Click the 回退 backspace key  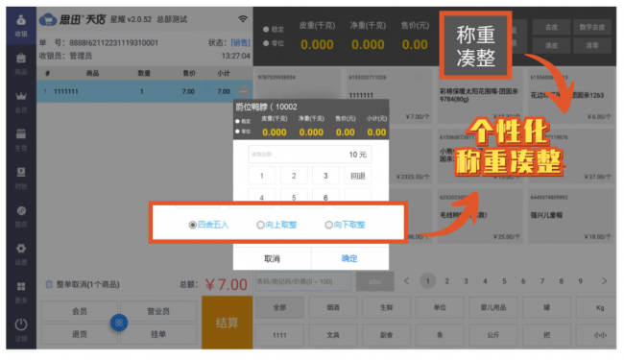[358, 176]
